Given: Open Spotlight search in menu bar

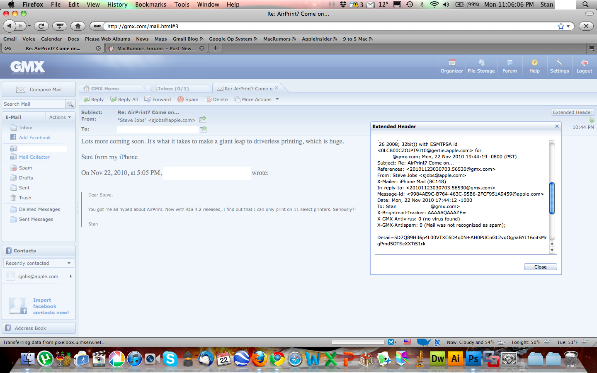Looking at the screenshot, I should pos(585,5).
